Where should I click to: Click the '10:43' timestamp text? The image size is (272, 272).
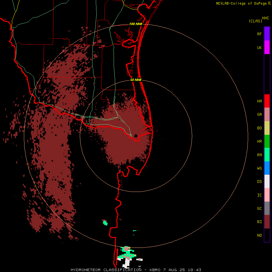tap(194, 270)
